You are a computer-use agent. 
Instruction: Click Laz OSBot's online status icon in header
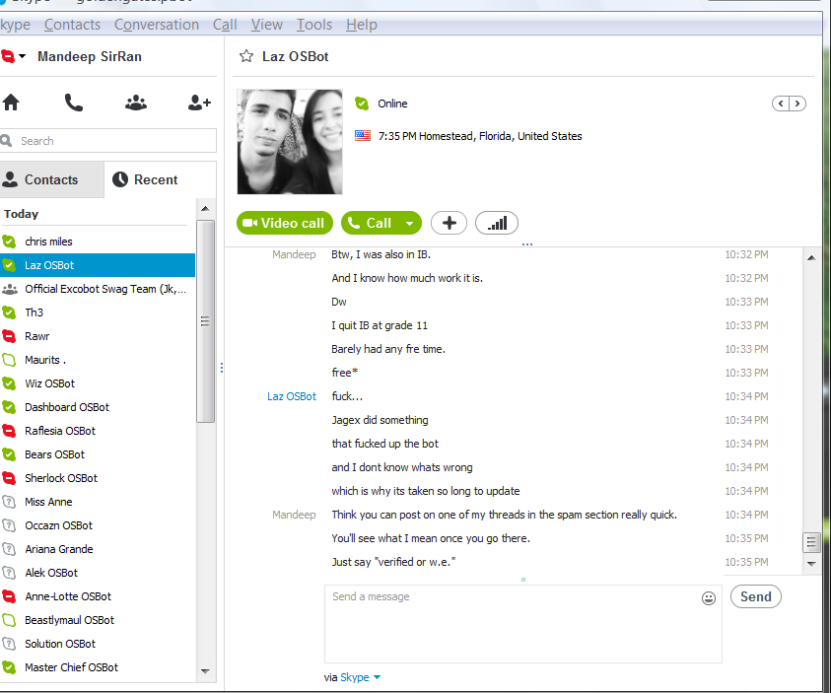click(x=362, y=104)
